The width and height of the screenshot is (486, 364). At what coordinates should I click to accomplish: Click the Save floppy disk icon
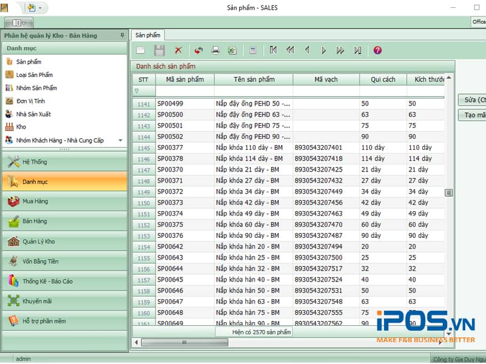pyautogui.click(x=159, y=50)
